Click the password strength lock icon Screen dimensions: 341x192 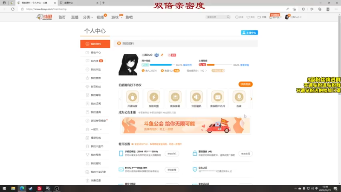pyautogui.click(x=195, y=153)
